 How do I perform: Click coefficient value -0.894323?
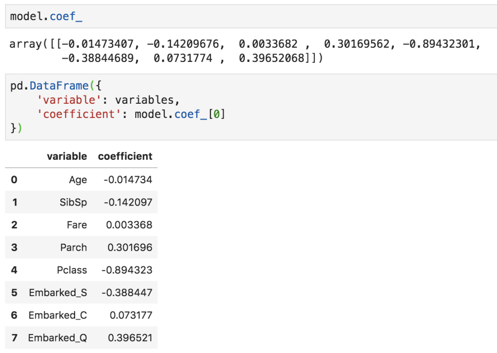coord(127,270)
